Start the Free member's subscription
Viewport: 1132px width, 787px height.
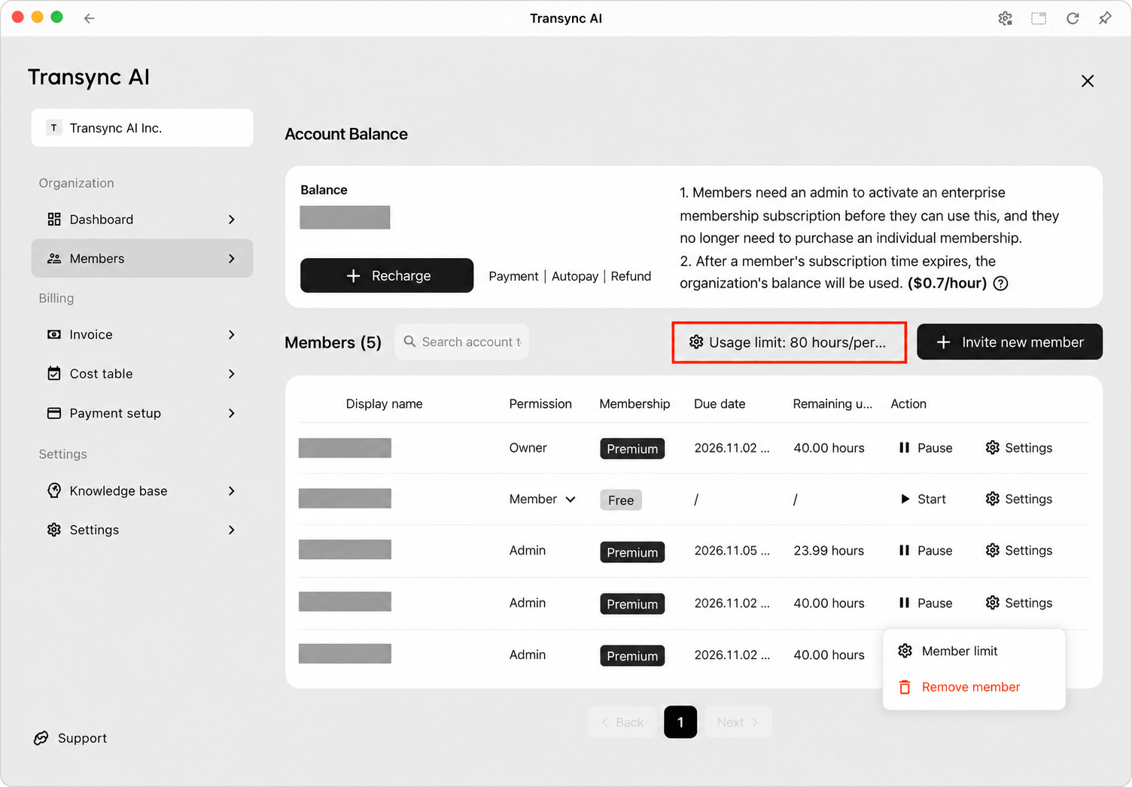click(924, 499)
